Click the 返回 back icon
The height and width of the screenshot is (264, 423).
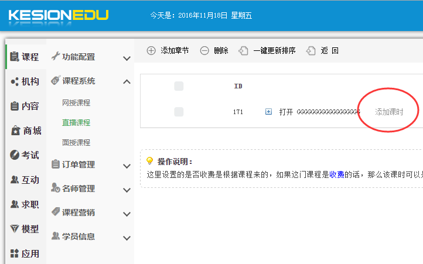tap(311, 51)
